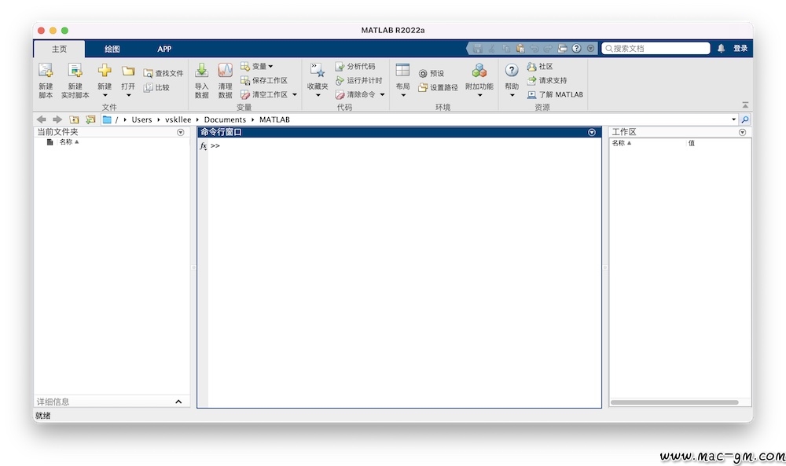Expand the arrow next to 清除命令
The image size is (786, 466).
pos(383,94)
